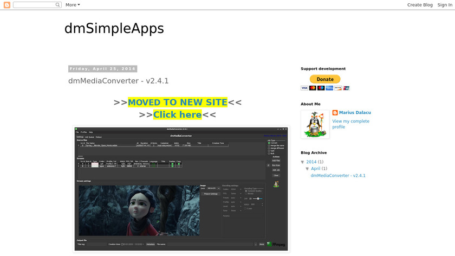Image resolution: width=455 pixels, height=256 pixels.
Task: Click the Support development heading
Action: (x=323, y=69)
